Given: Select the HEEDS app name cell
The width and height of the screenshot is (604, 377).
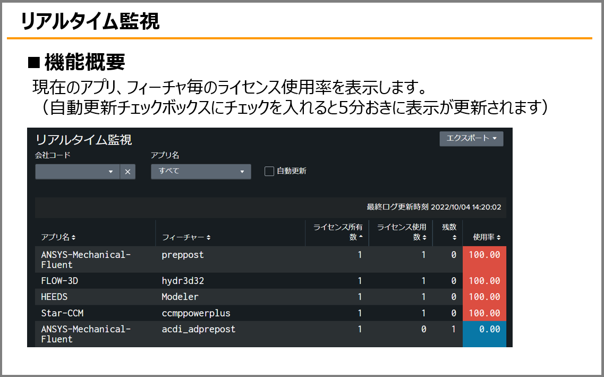Looking at the screenshot, I should pyautogui.click(x=95, y=297).
